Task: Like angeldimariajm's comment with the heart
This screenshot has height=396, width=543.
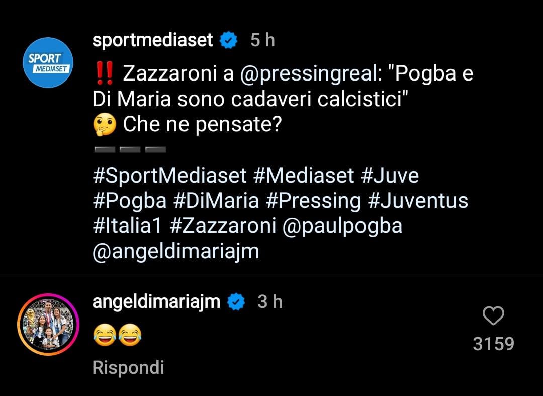Action: click(493, 316)
